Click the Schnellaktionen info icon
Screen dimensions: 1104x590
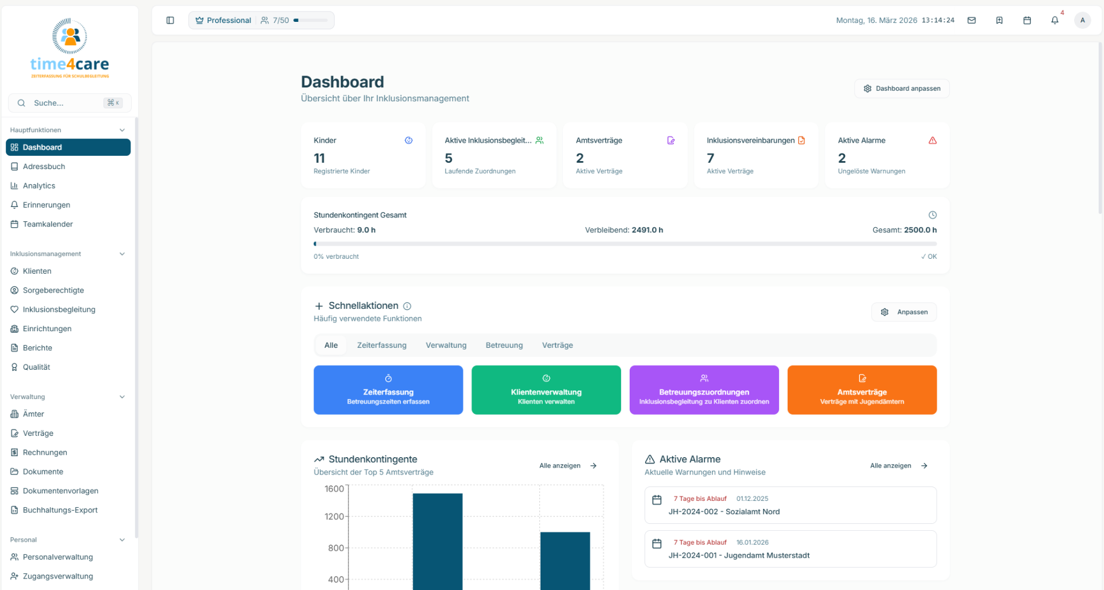(407, 306)
